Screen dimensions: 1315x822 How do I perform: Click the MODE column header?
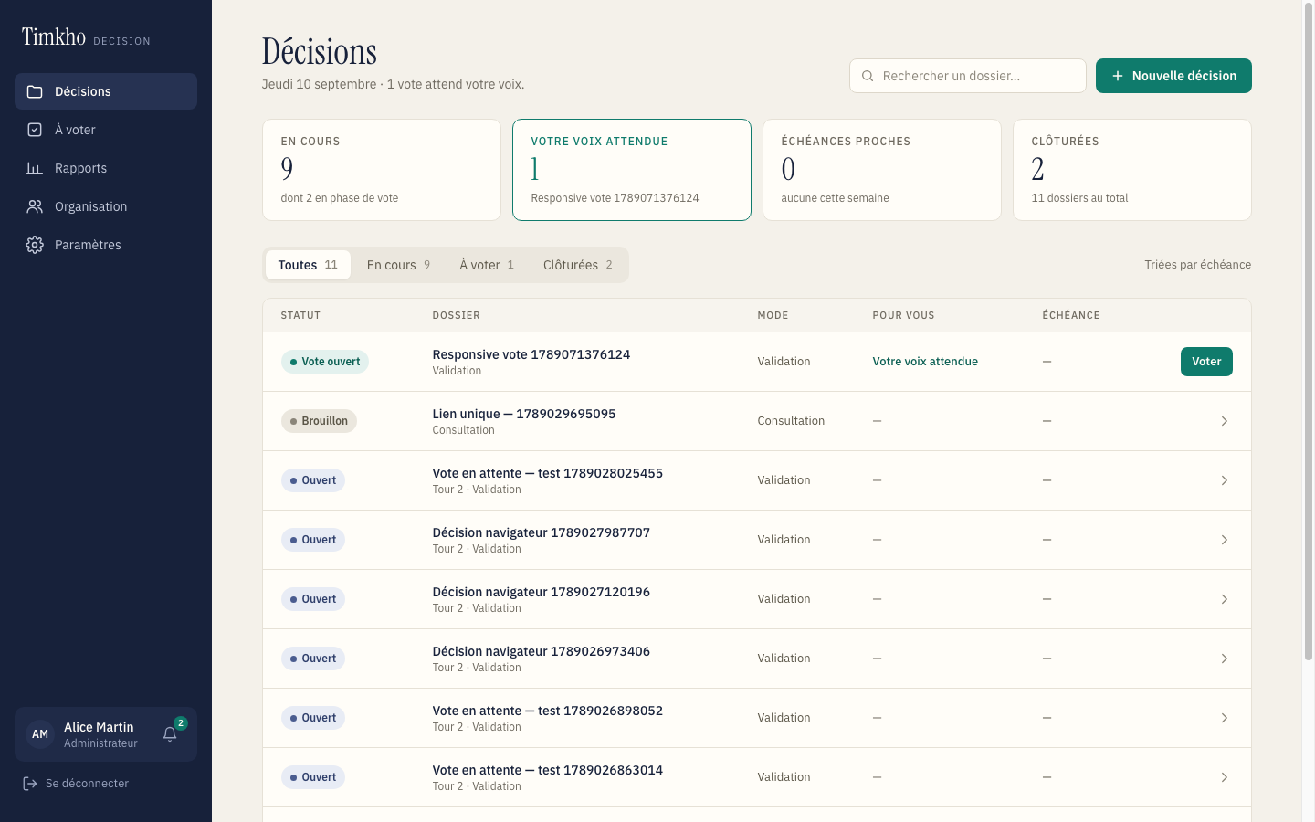(x=773, y=315)
